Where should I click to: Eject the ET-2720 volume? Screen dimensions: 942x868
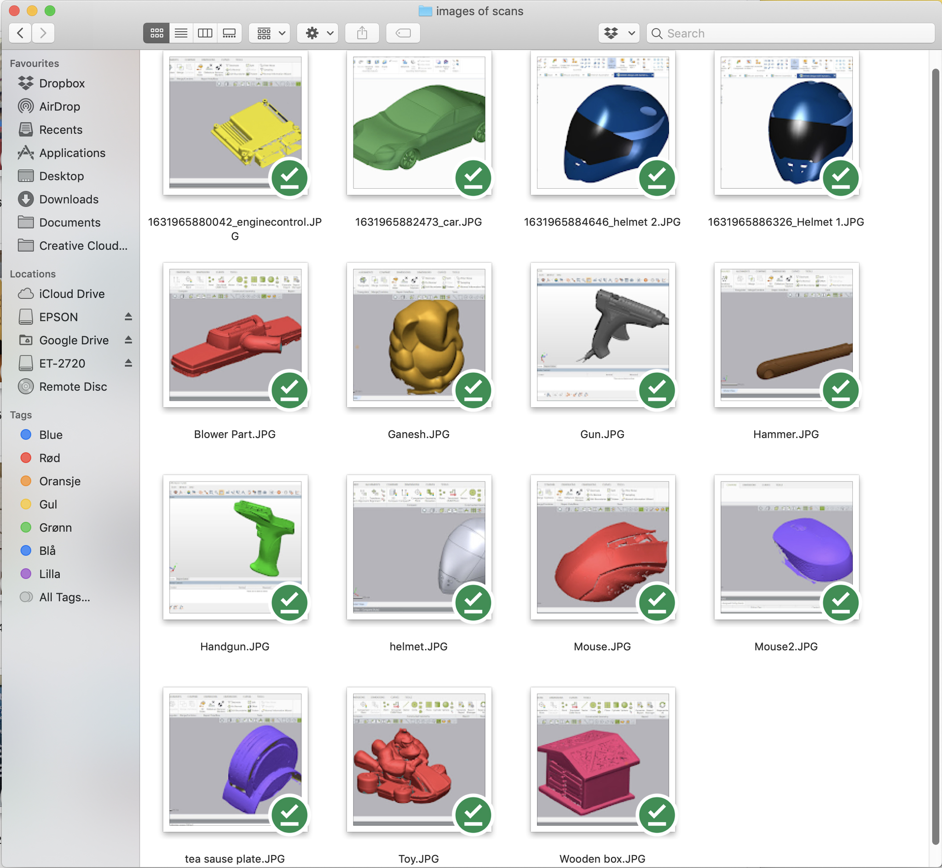(128, 363)
